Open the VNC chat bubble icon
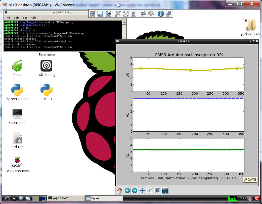Screen dimensions: 262x204 point(151,14)
